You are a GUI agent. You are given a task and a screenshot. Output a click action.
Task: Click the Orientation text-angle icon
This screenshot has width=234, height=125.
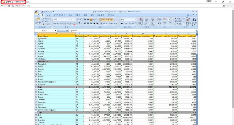tap(95, 19)
